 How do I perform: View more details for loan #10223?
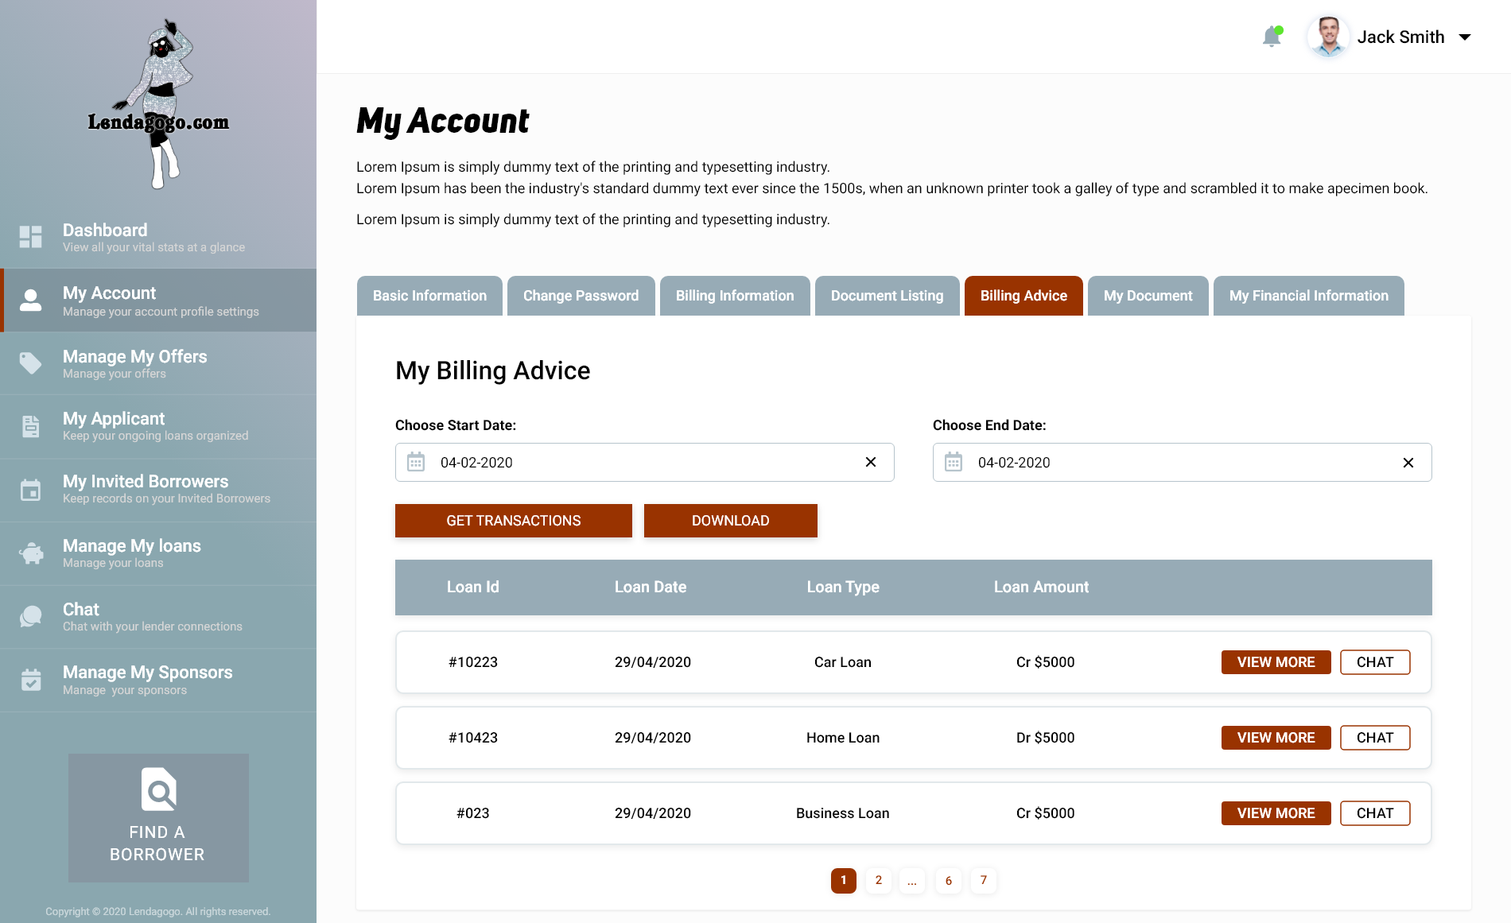pyautogui.click(x=1276, y=662)
